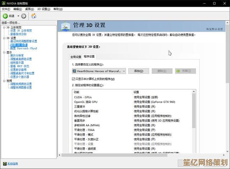Select the 平滑处理 - 透明度 row
This screenshot has width=230, height=169.
coord(132,149)
